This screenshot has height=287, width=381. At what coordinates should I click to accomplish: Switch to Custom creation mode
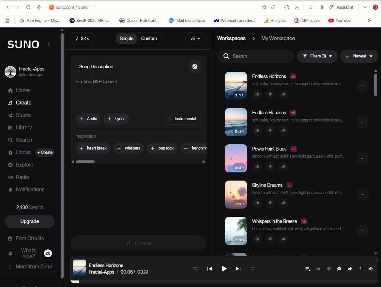149,39
